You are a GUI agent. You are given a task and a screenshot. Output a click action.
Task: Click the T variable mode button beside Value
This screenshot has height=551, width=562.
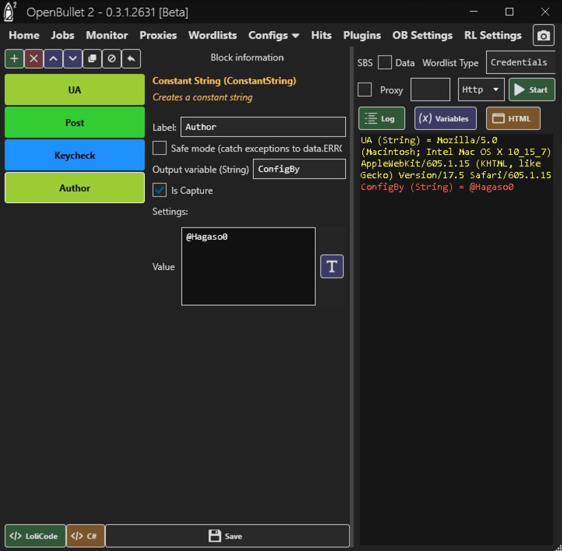click(x=332, y=266)
